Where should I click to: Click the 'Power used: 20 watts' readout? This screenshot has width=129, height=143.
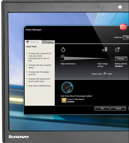click(x=102, y=74)
